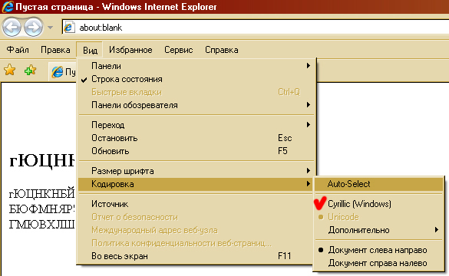The width and height of the screenshot is (449, 276).
Task: Click the garbled гЮЦНК heading text
Action: (42, 161)
